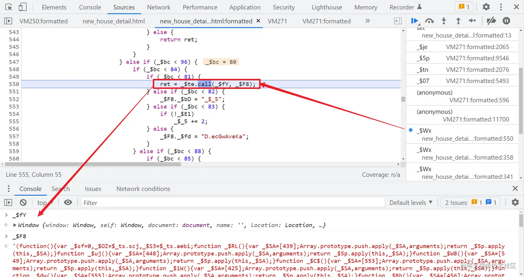The width and height of the screenshot is (524, 277).
Task: Click the code editor horizontal scrollbar
Action: click(94, 164)
